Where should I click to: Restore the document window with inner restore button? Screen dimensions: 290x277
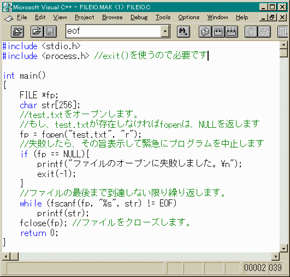[272, 17]
